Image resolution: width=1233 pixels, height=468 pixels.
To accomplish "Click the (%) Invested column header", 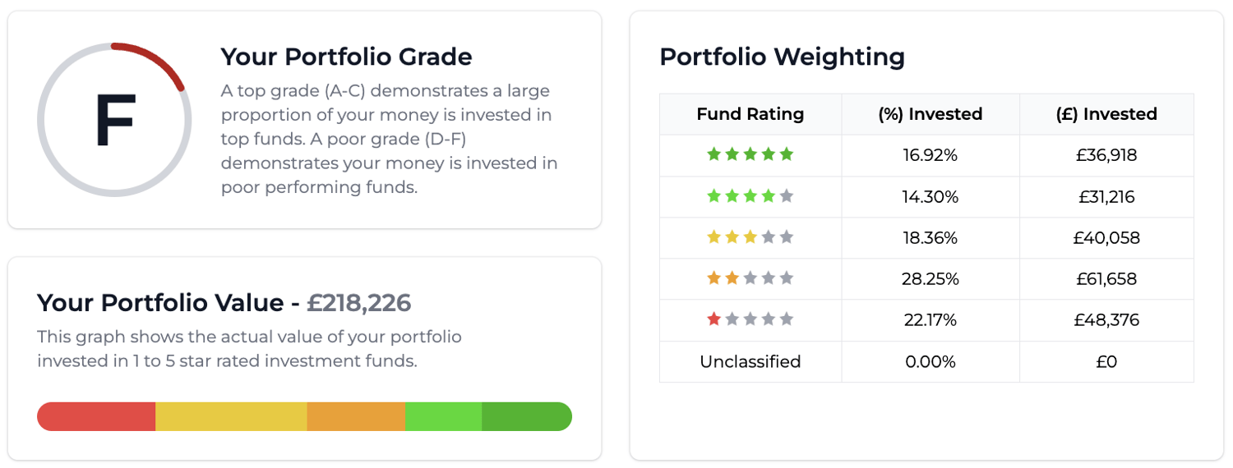I will tap(930, 114).
